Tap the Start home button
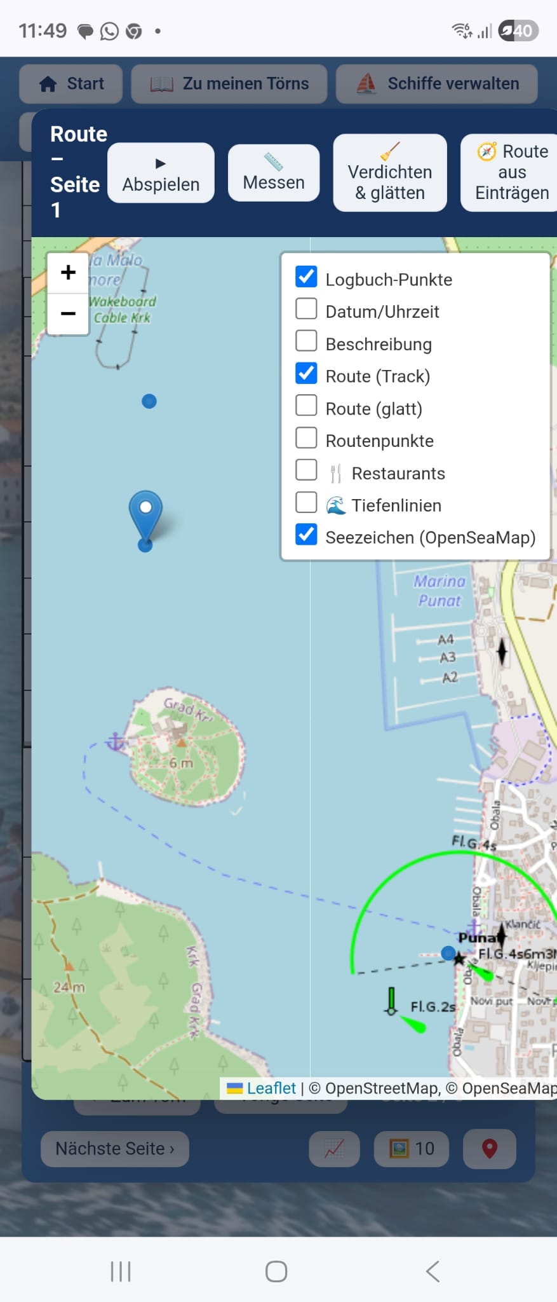557x1302 pixels. (x=70, y=84)
